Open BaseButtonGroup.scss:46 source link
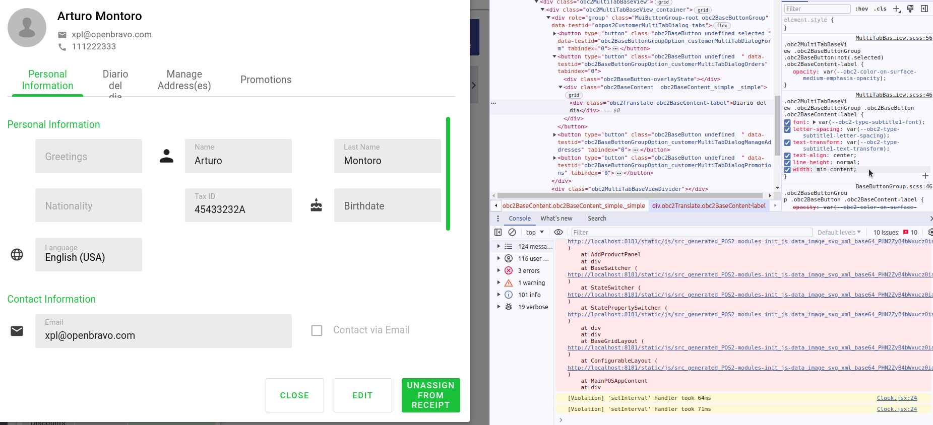This screenshot has height=425, width=933. point(894,186)
